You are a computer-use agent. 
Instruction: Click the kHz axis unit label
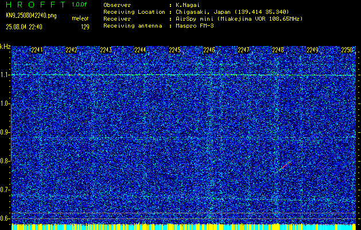point(5,47)
